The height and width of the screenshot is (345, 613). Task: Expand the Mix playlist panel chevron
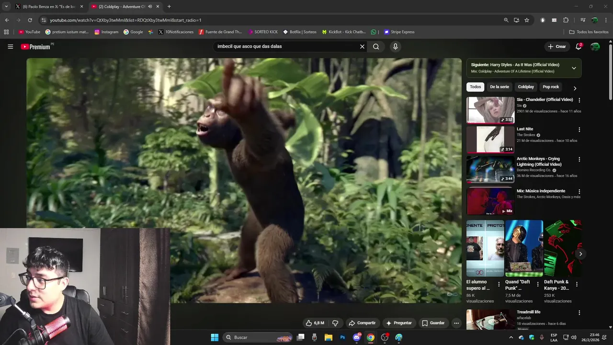574,68
